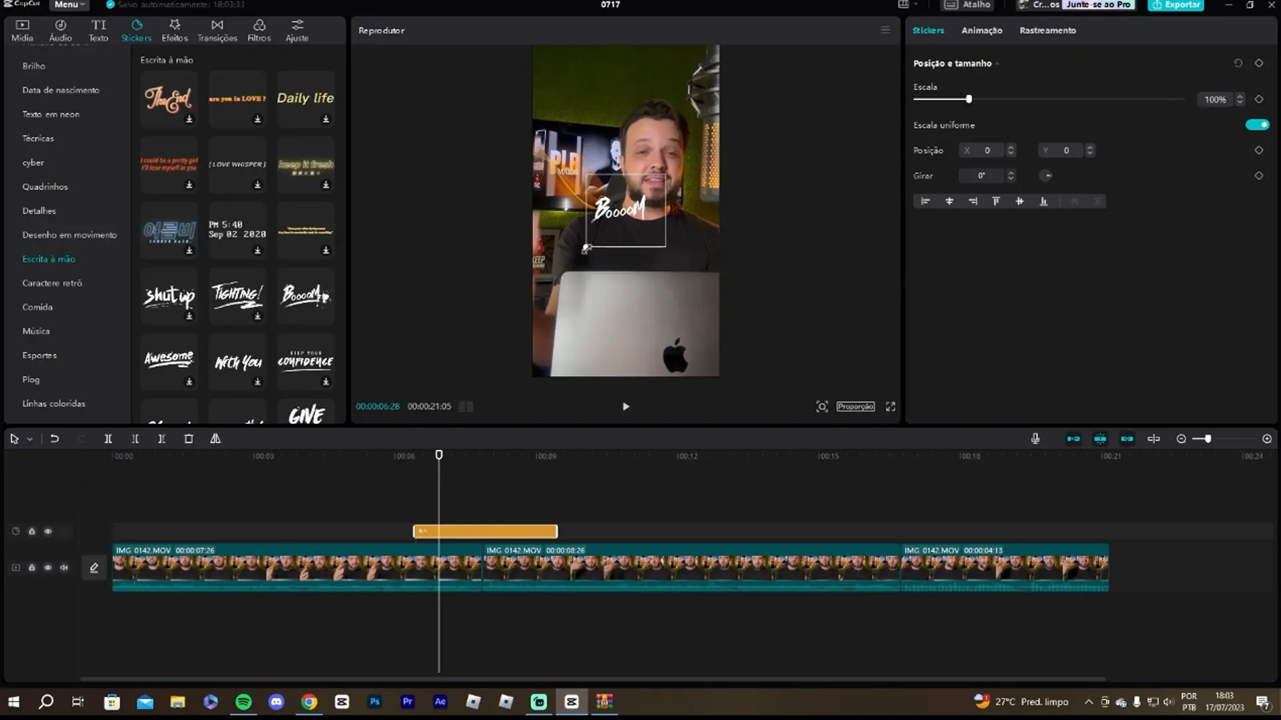Mute the main video track audio
The height and width of the screenshot is (720, 1281).
[x=64, y=567]
